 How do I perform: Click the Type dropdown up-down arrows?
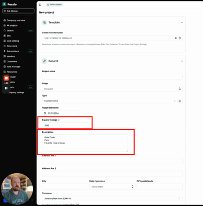[x=180, y=101]
